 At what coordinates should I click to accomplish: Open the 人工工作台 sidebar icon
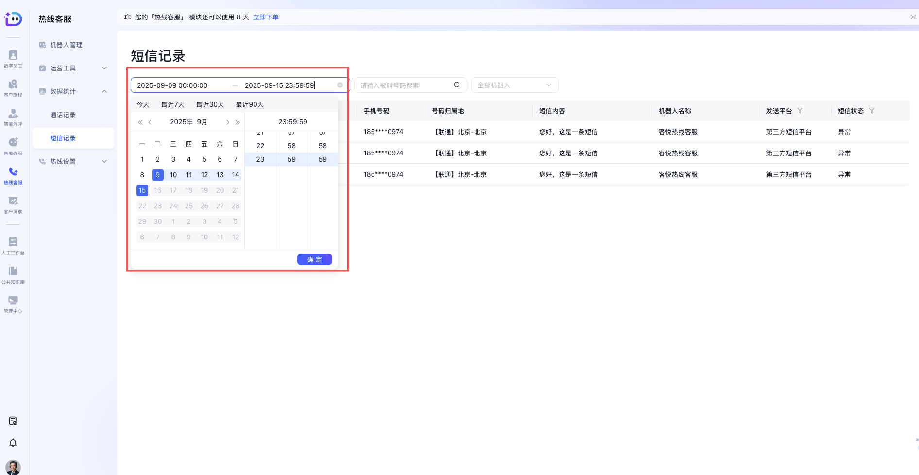pos(13,245)
